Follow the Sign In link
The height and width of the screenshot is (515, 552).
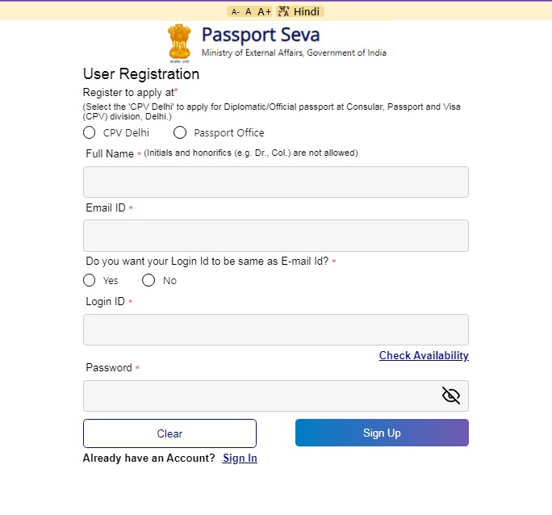pyautogui.click(x=240, y=458)
